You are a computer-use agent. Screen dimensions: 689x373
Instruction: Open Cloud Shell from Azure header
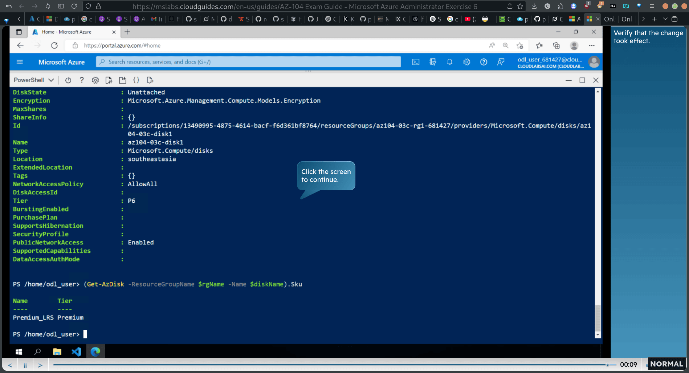coord(416,62)
